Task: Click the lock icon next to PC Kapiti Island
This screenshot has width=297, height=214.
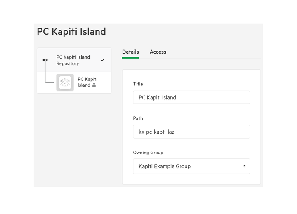Action: pos(94,85)
